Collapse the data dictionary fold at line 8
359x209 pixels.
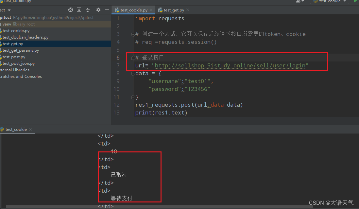pos(133,73)
